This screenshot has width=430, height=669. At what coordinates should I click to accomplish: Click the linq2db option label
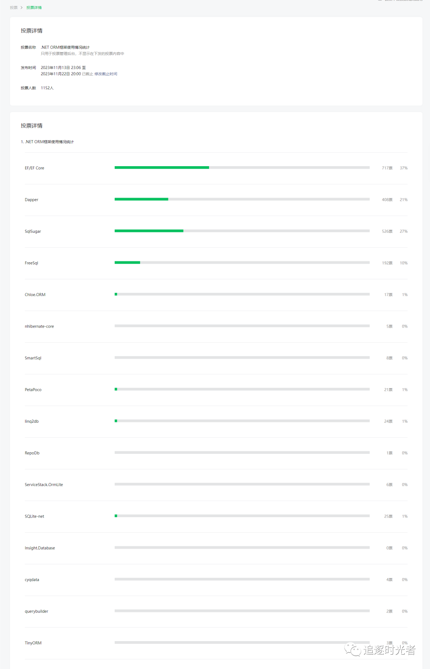click(32, 421)
